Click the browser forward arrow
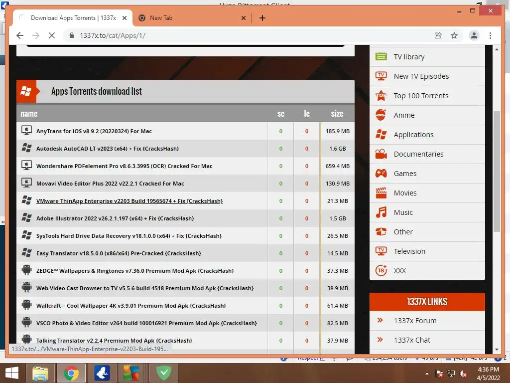The image size is (510, 383). point(36,35)
